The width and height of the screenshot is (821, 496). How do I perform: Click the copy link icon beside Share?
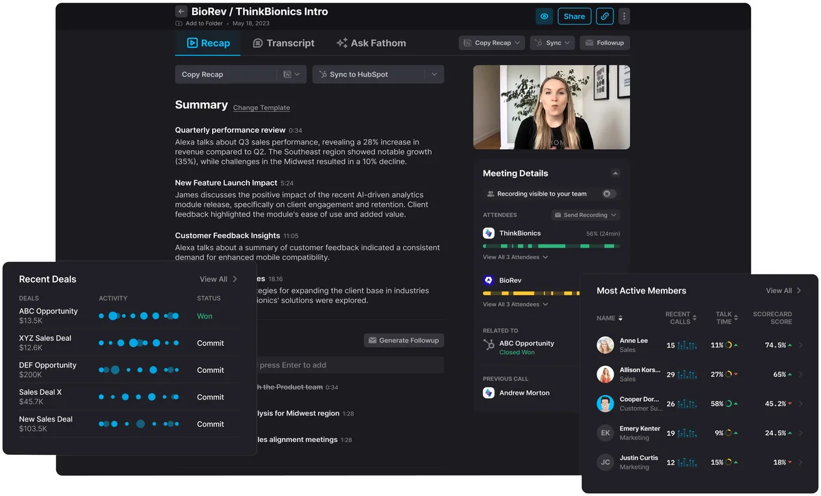pyautogui.click(x=604, y=16)
